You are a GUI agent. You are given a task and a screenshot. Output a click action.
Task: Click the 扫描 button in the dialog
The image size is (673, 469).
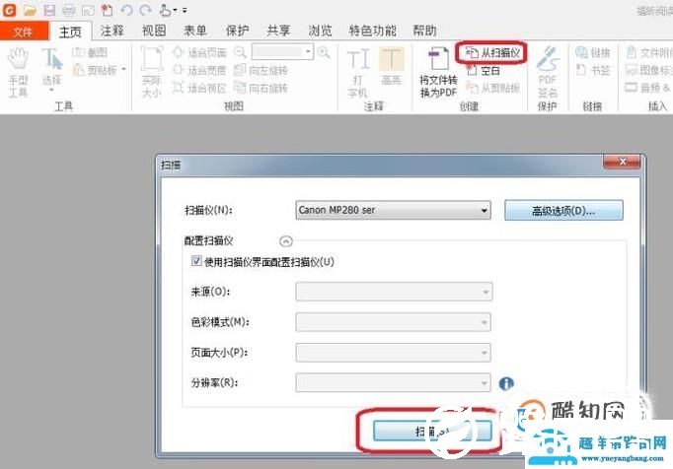pyautogui.click(x=432, y=431)
